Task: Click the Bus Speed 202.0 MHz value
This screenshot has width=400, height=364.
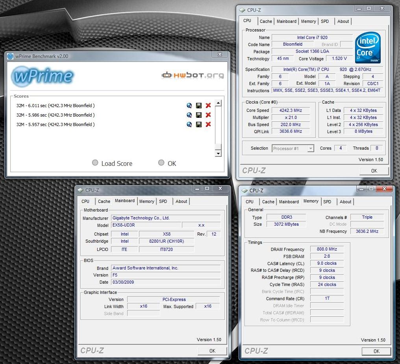Action: tap(291, 124)
